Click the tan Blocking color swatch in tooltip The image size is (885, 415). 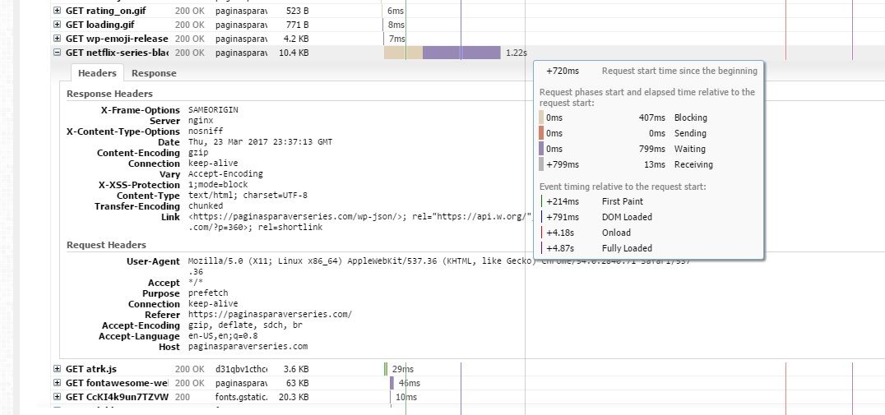(541, 118)
